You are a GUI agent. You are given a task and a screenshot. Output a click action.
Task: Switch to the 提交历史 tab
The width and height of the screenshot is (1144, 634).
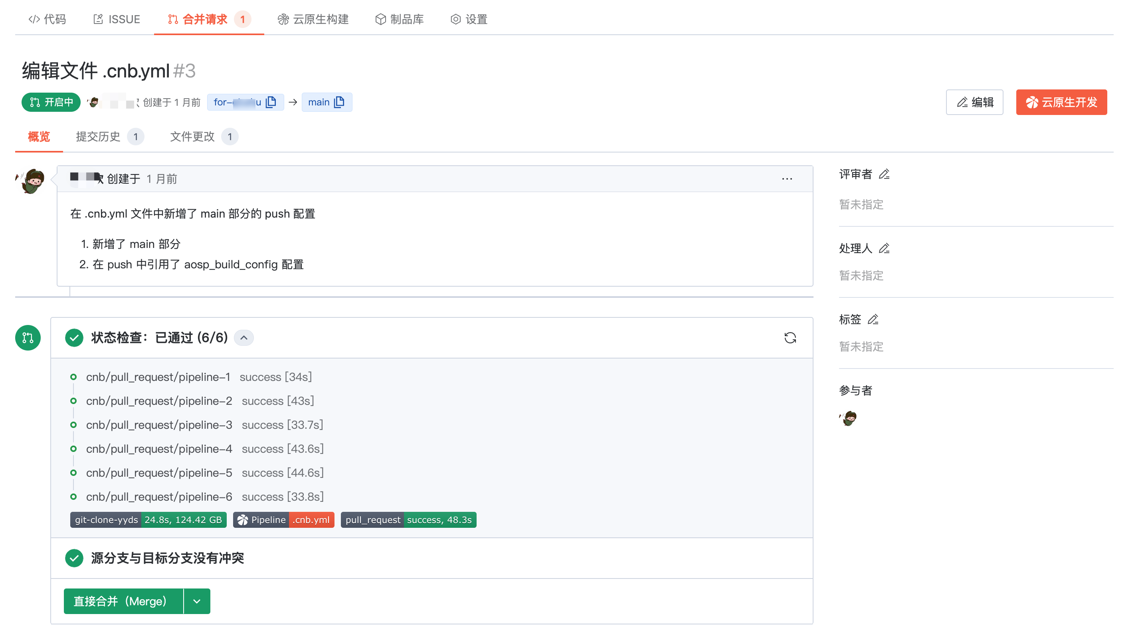98,137
